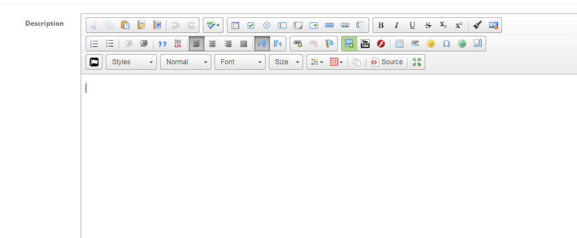The width and height of the screenshot is (577, 238).
Task: Click inside the Description text area
Action: (x=329, y=156)
